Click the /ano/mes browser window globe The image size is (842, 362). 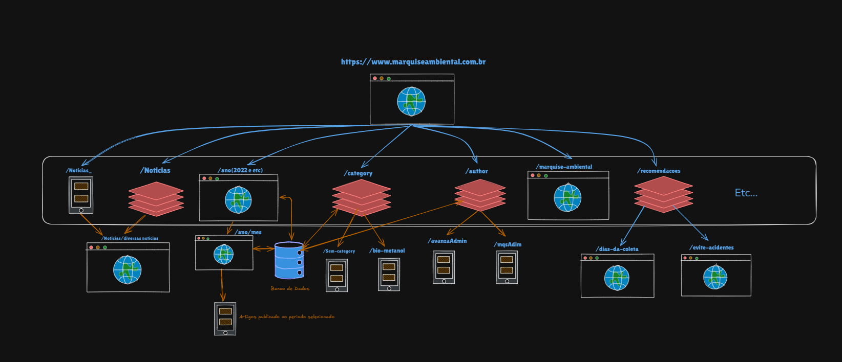coord(223,254)
